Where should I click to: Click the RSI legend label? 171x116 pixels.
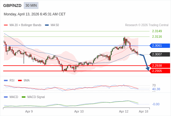pos(12,81)
